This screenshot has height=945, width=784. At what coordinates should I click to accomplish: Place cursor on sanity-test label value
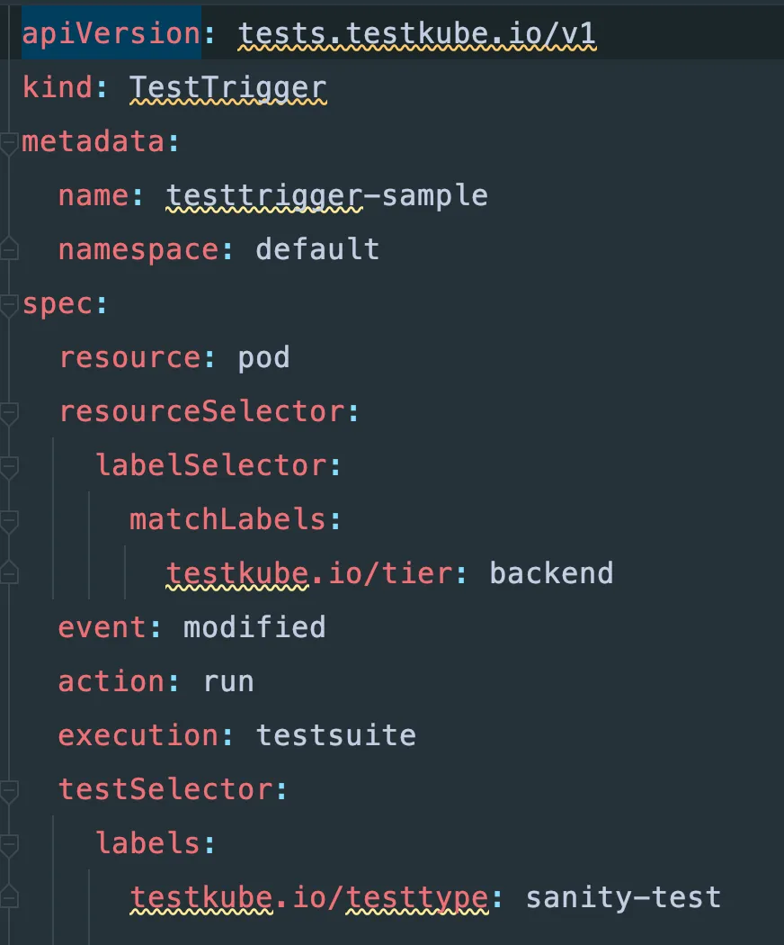[623, 897]
